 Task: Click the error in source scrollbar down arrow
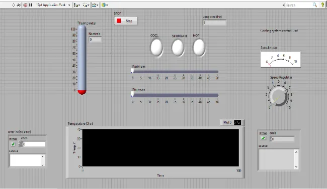pyautogui.click(x=43, y=164)
